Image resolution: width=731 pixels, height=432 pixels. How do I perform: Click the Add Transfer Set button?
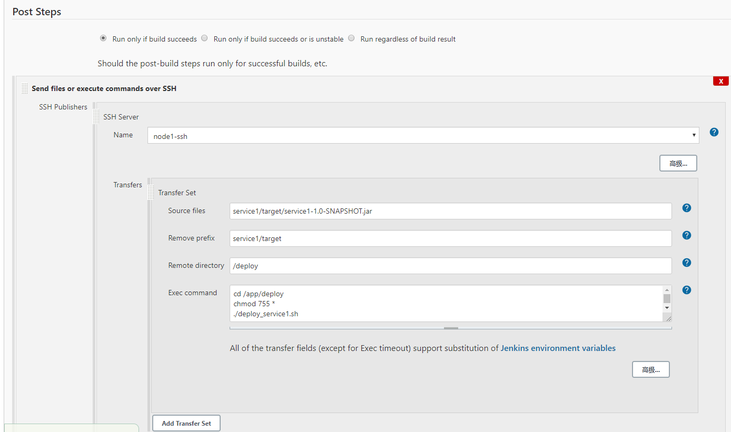point(186,423)
